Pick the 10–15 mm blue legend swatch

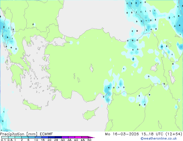pyautogui.click(x=38, y=137)
